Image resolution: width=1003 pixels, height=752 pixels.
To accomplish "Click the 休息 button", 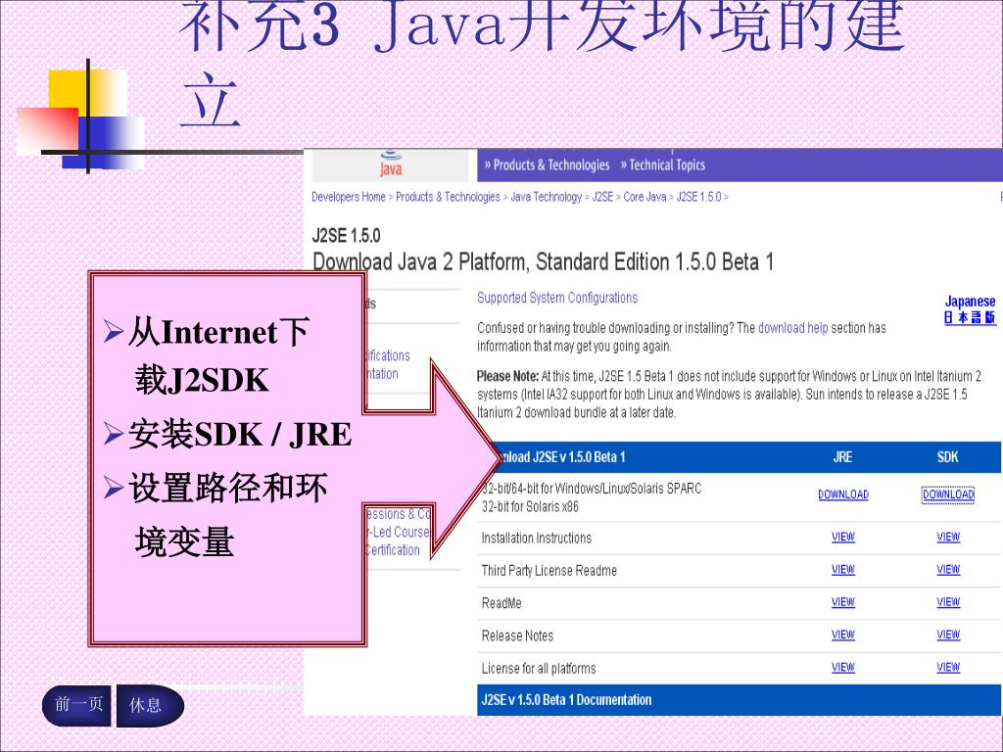I will tap(150, 705).
